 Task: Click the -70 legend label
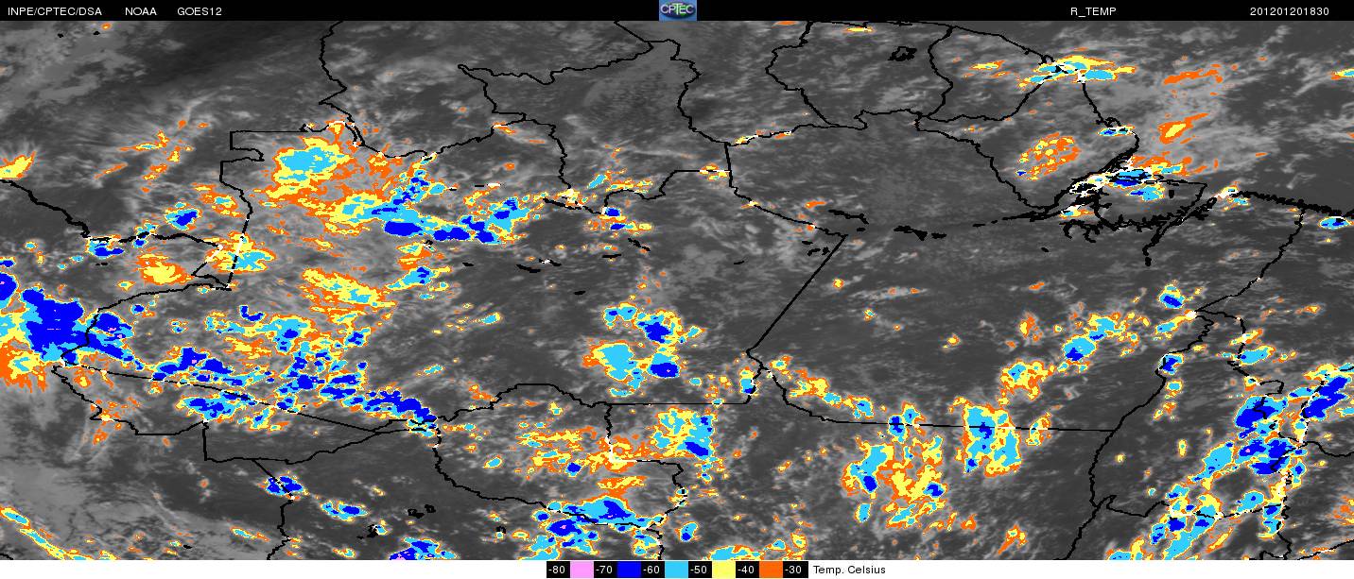point(605,570)
